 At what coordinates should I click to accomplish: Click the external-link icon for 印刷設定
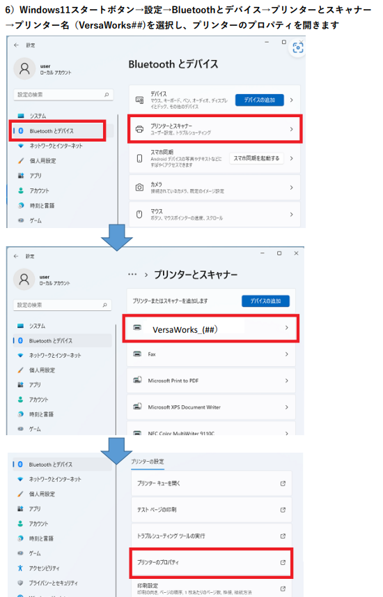[283, 589]
